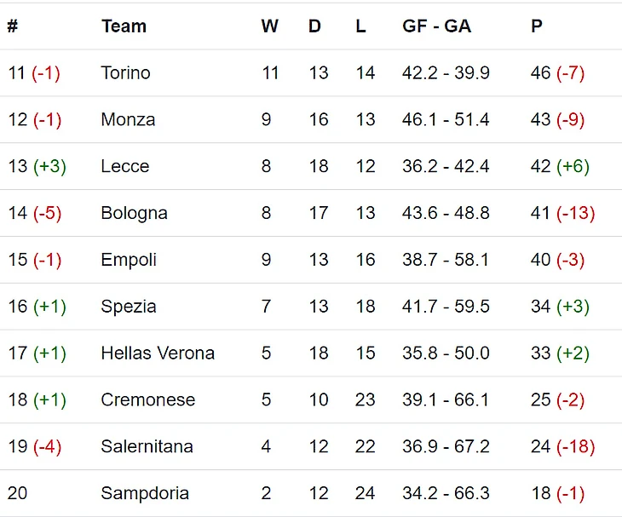
Task: Select the Empoli team name
Action: tap(129, 260)
